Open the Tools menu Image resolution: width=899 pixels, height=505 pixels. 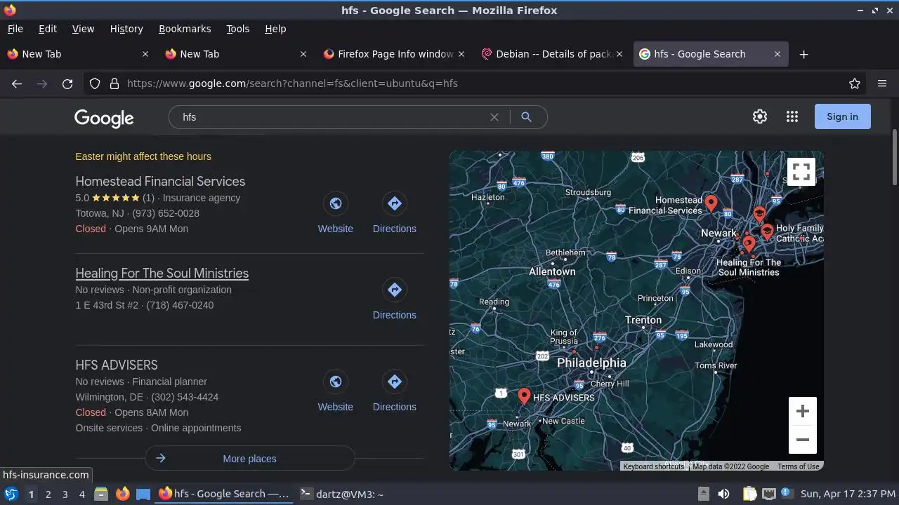237,29
